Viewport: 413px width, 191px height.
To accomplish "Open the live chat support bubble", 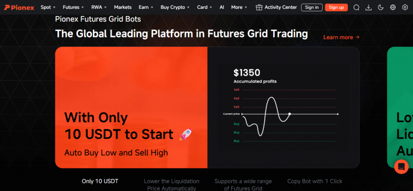I will [x=401, y=167].
